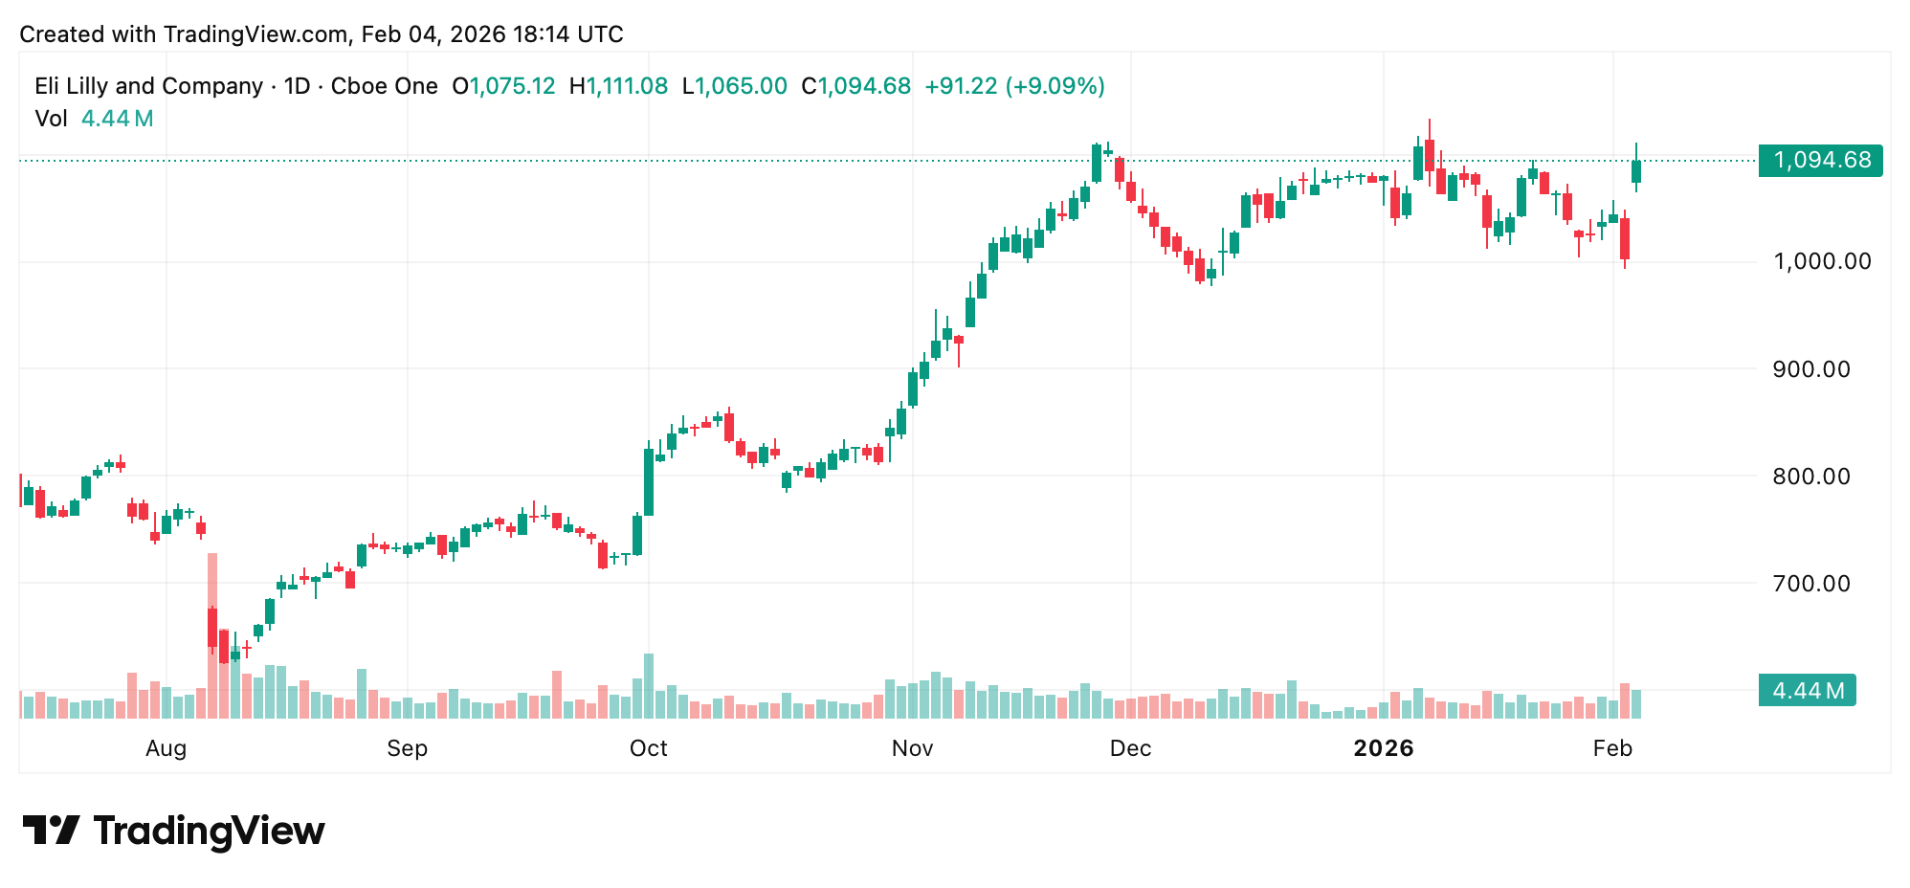The image size is (1910, 888).
Task: Click the 4.44 M volume tag on axis
Action: [1807, 690]
